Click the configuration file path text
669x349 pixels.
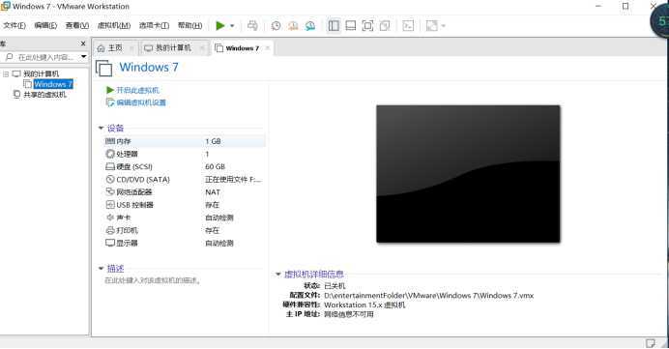[x=429, y=295]
